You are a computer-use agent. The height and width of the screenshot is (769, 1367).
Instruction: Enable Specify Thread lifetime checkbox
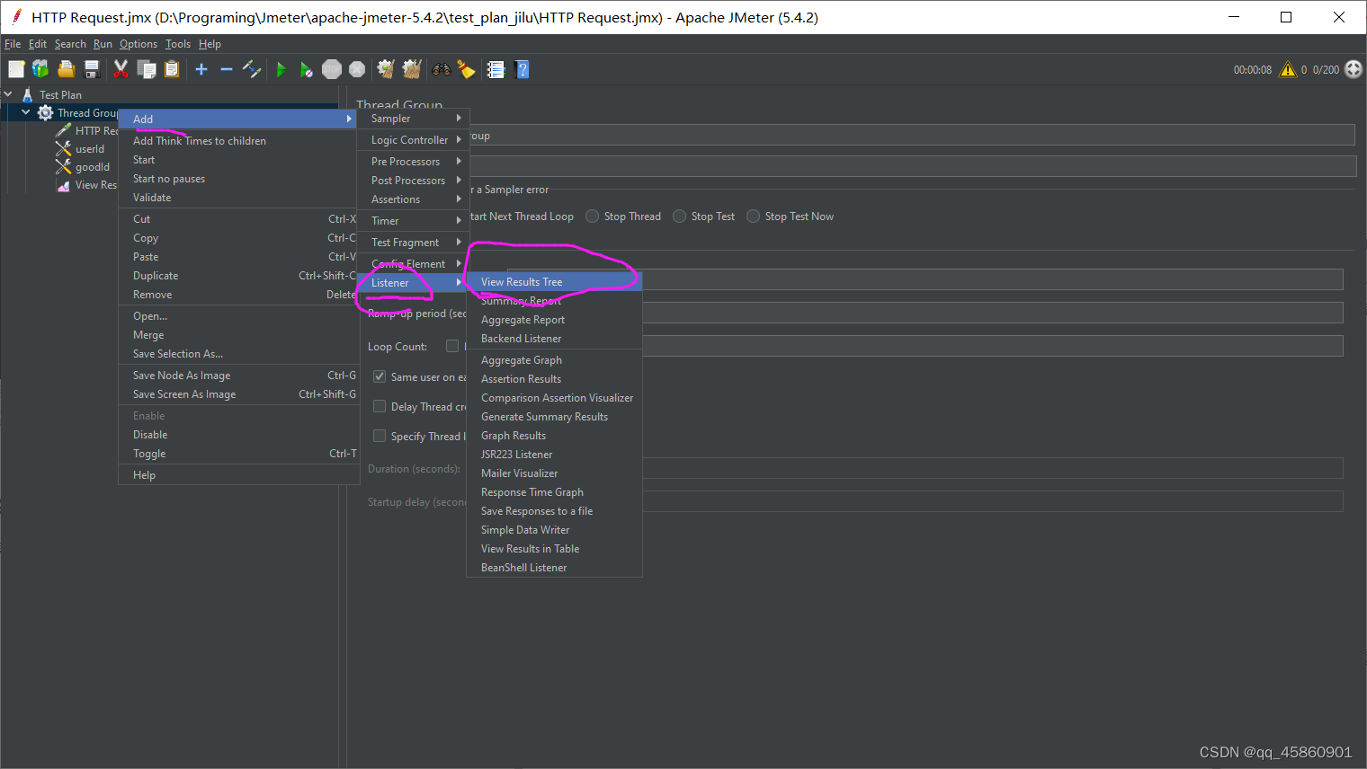point(380,436)
